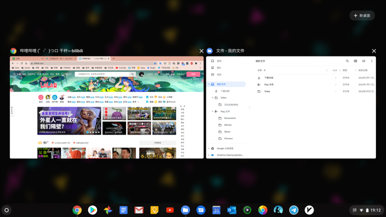
Task: Open new tab plus button in Chrome
Action: [x=114, y=59]
